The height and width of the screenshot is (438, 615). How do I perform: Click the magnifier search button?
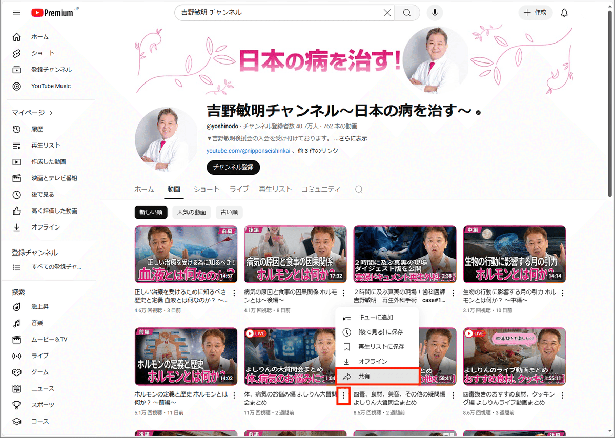pos(407,13)
